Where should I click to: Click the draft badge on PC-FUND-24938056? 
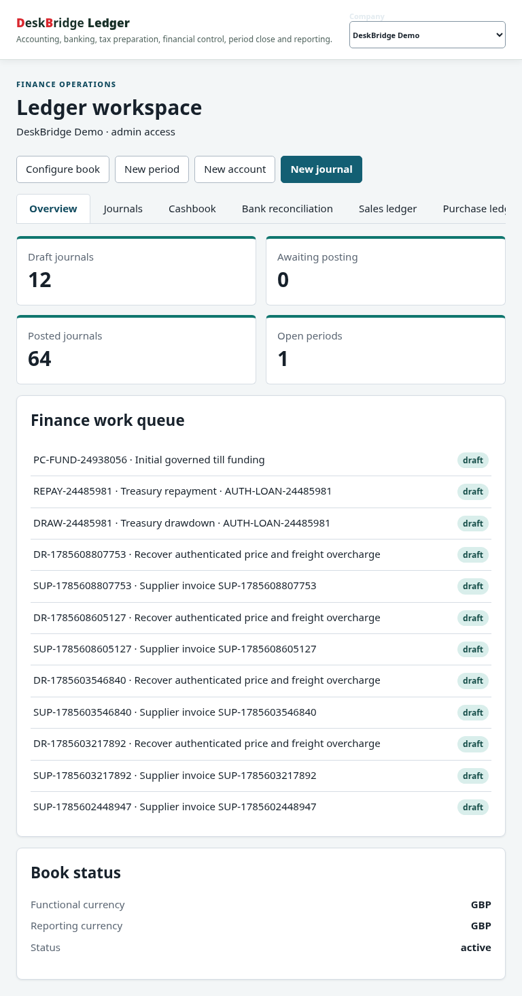tap(473, 460)
